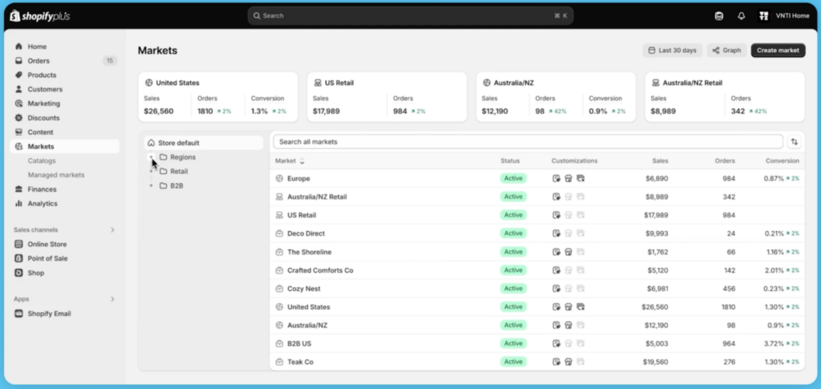Click Teak Co's first customization icon
Image resolution: width=821 pixels, height=389 pixels.
pos(556,362)
